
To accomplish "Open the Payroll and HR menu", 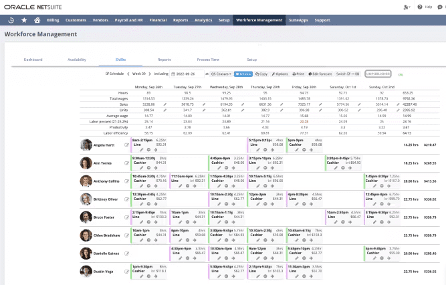I will click(130, 20).
